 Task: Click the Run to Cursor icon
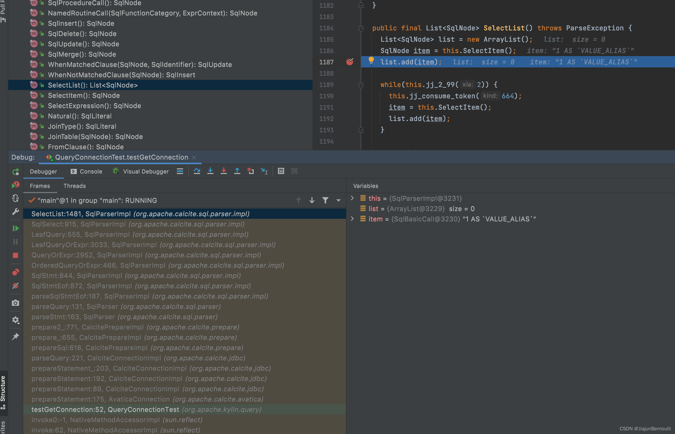pos(264,171)
